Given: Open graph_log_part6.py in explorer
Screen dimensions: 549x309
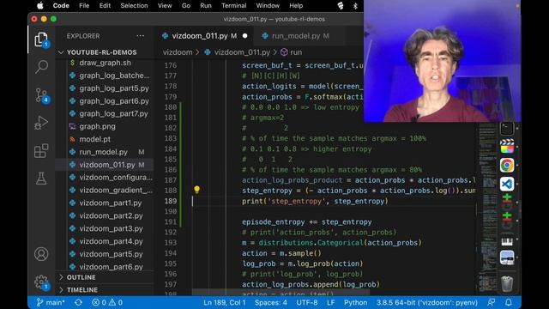Looking at the screenshot, I should pyautogui.click(x=105, y=101).
